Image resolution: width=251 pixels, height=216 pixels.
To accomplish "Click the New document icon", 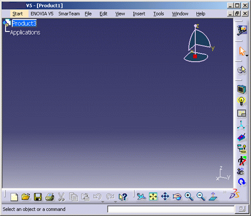I will pyautogui.click(x=14, y=197).
